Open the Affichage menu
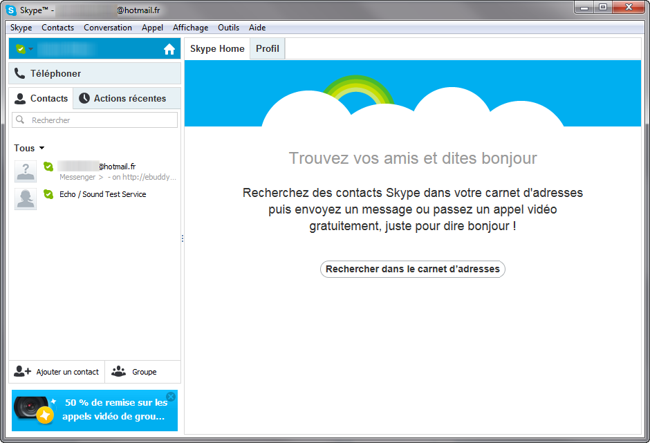650x443 pixels. (190, 28)
